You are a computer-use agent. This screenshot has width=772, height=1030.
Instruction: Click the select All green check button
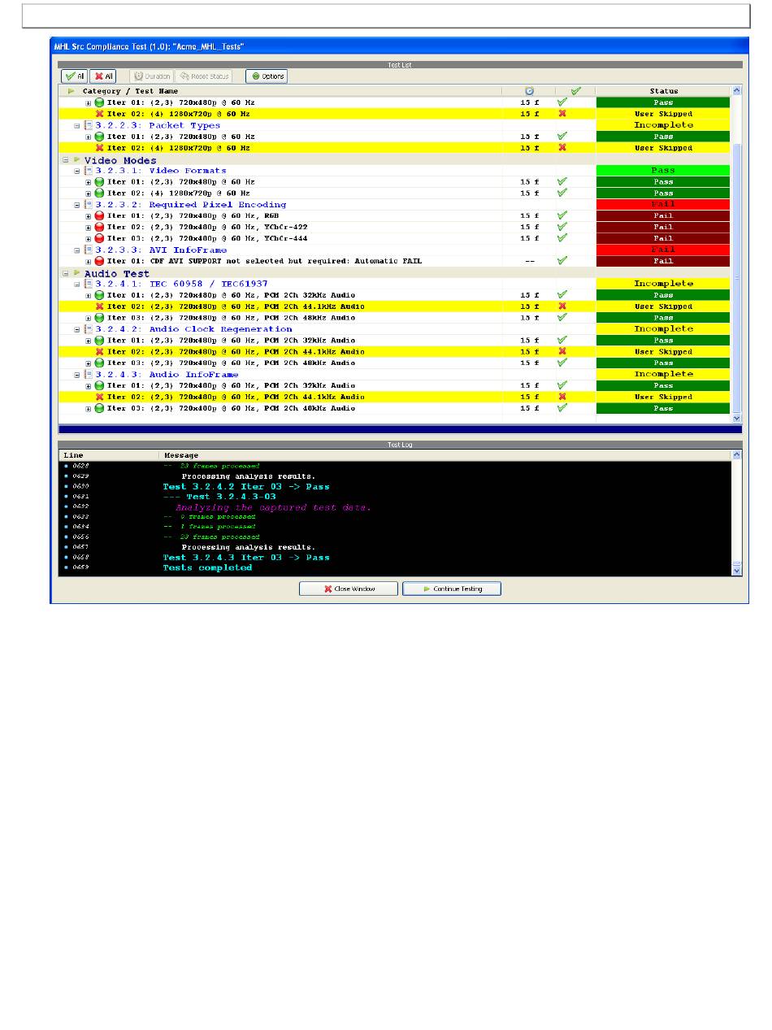74,76
